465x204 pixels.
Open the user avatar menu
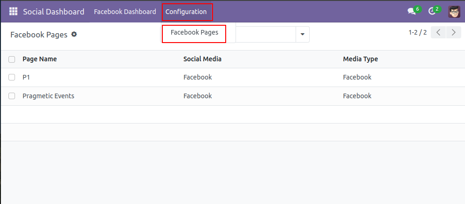click(x=454, y=12)
